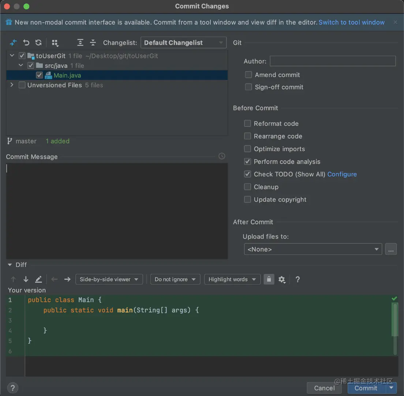Viewport: 404px width, 396px height.
Task: Click the bottom-left help button
Action: pos(12,388)
